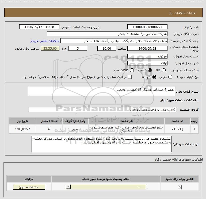
Task: Click the unit cell سایر
Action: pyautogui.click(x=75, y=129)
